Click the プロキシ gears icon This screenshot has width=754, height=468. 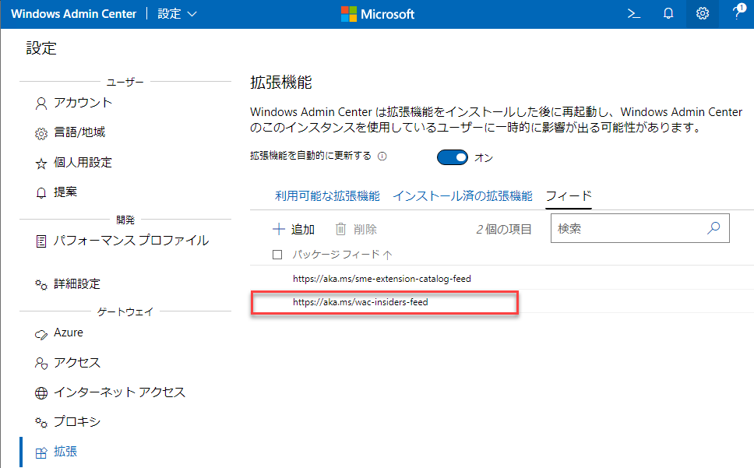click(x=41, y=422)
